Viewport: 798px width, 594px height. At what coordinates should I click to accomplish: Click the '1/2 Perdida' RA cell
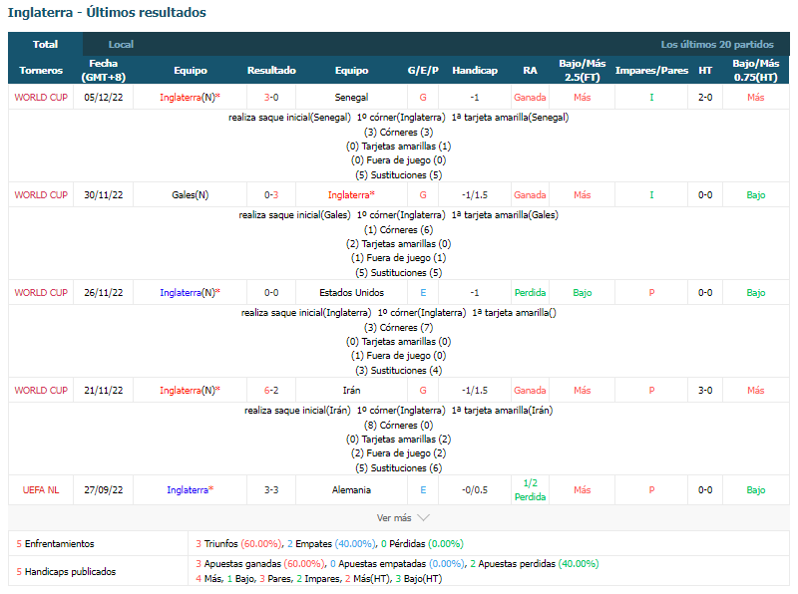[x=530, y=489]
